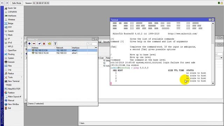This screenshot has height=126, width=224.
Task: Open the PPP menu item
Action: tap(10, 27)
